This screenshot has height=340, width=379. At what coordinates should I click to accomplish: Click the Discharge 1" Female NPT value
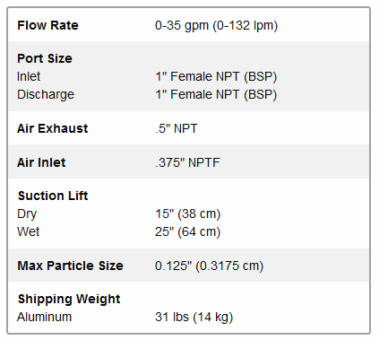point(216,94)
